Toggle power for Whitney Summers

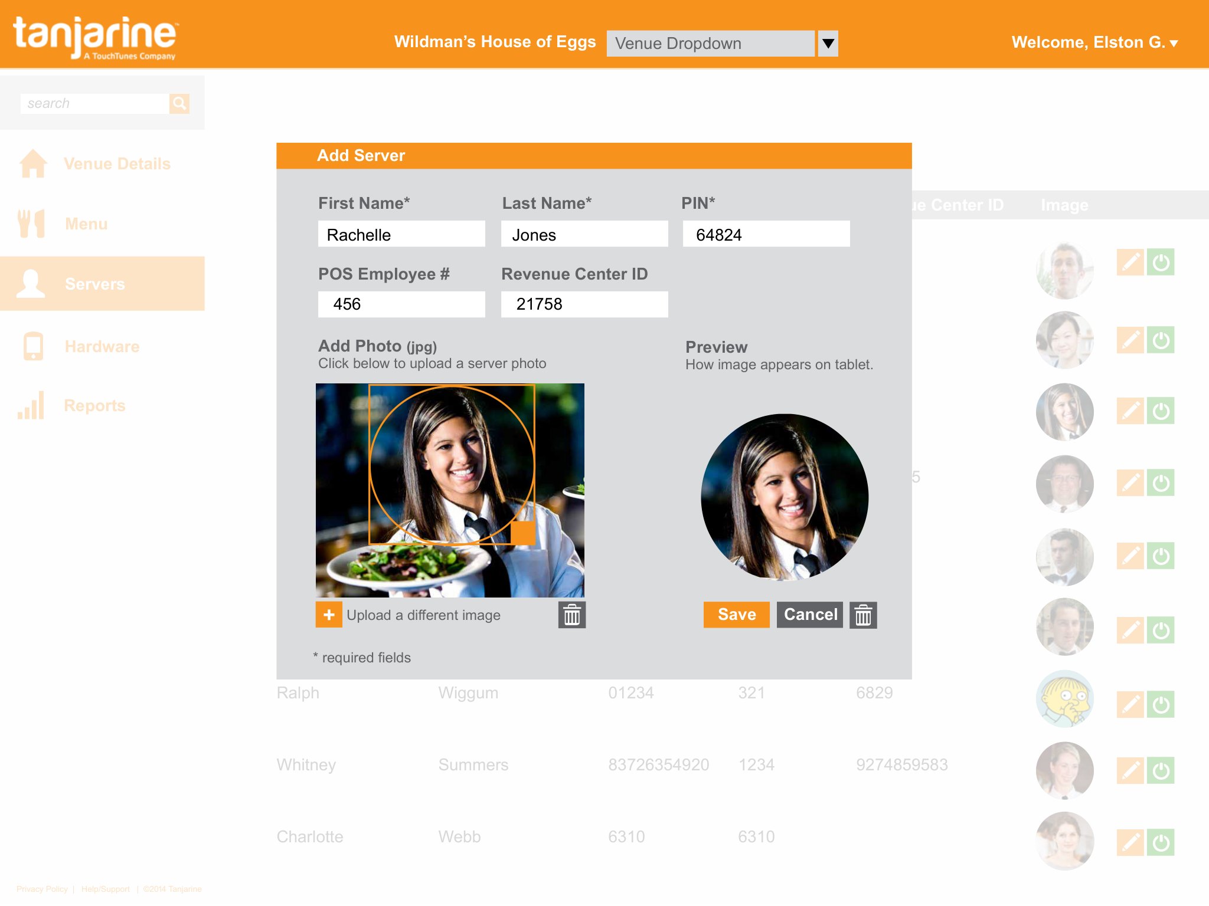[1161, 770]
